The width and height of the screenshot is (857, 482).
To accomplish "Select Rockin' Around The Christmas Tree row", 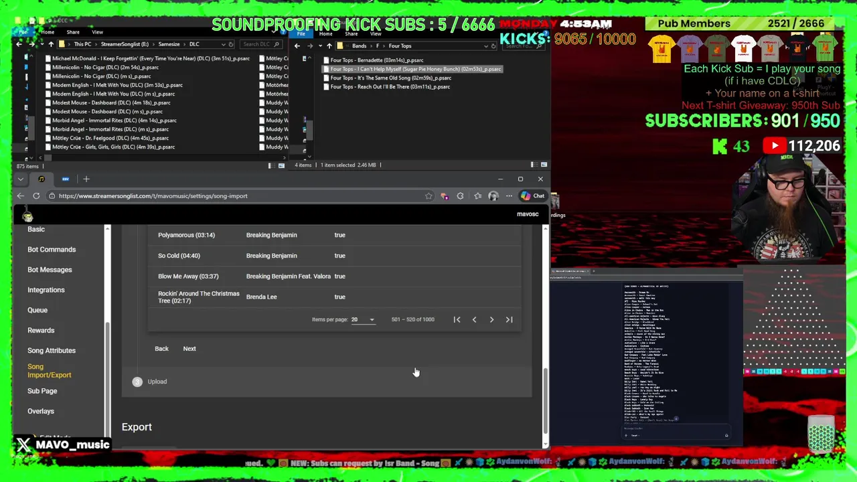I will coord(335,297).
